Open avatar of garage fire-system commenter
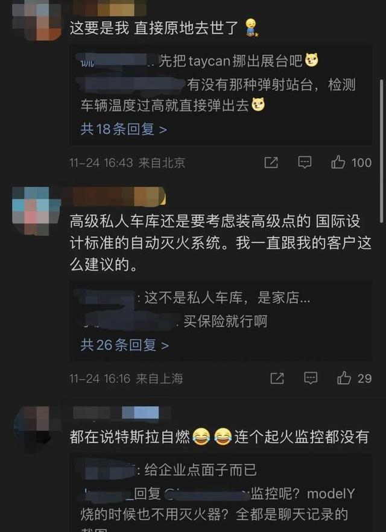 click(x=37, y=211)
